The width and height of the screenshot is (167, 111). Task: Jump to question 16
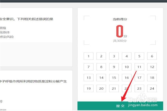coord(127,77)
